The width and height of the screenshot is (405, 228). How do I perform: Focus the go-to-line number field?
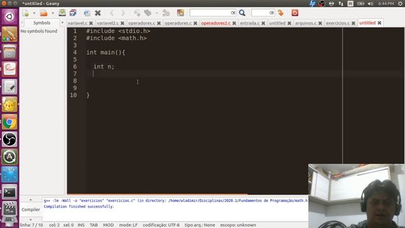(x=260, y=13)
